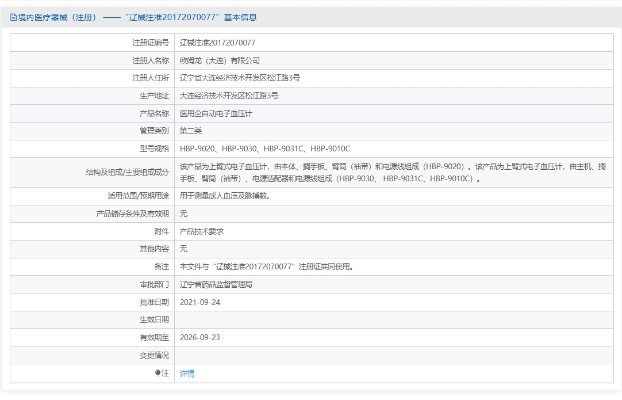Click the 管理类别 label
The height and width of the screenshot is (400, 622).
154,131
